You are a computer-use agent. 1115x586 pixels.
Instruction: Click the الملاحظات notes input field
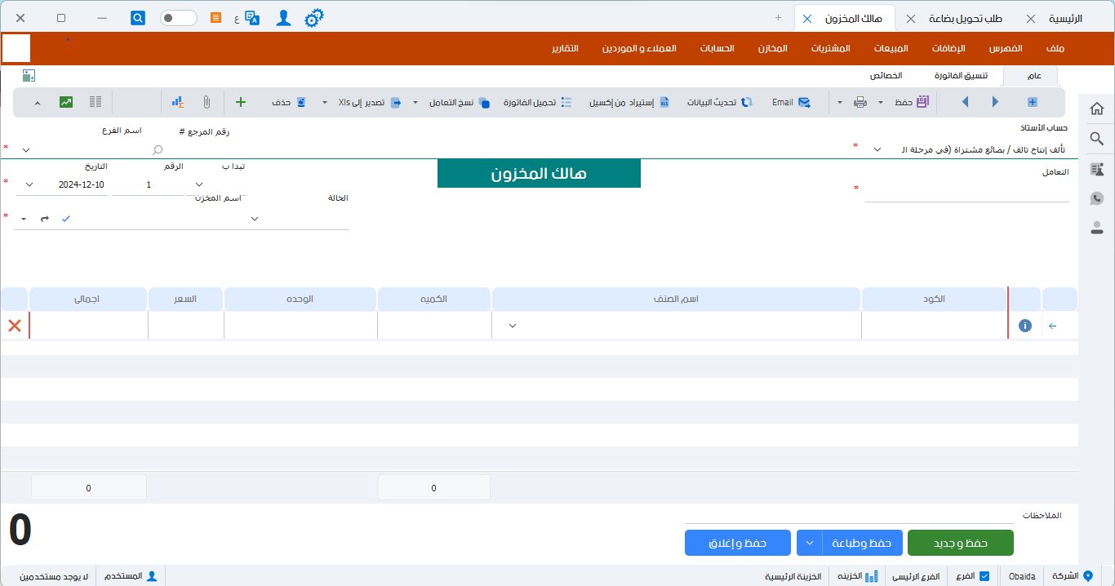pos(849,516)
